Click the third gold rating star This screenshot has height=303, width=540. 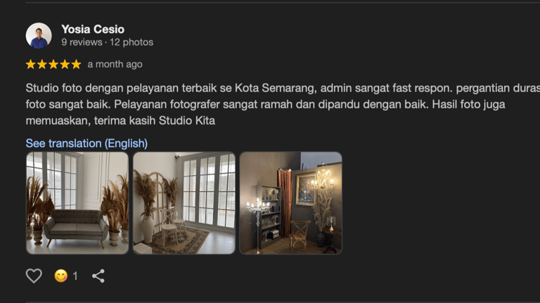tap(53, 65)
